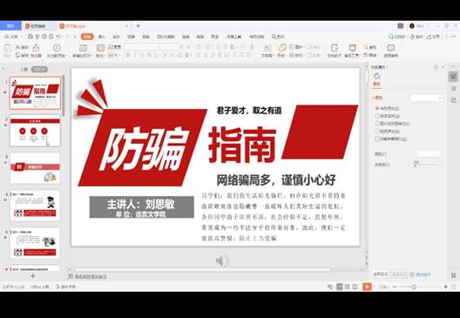Image resolution: width=460 pixels, height=318 pixels.
Task: Click the Undo arrow icon
Action: [x=58, y=37]
